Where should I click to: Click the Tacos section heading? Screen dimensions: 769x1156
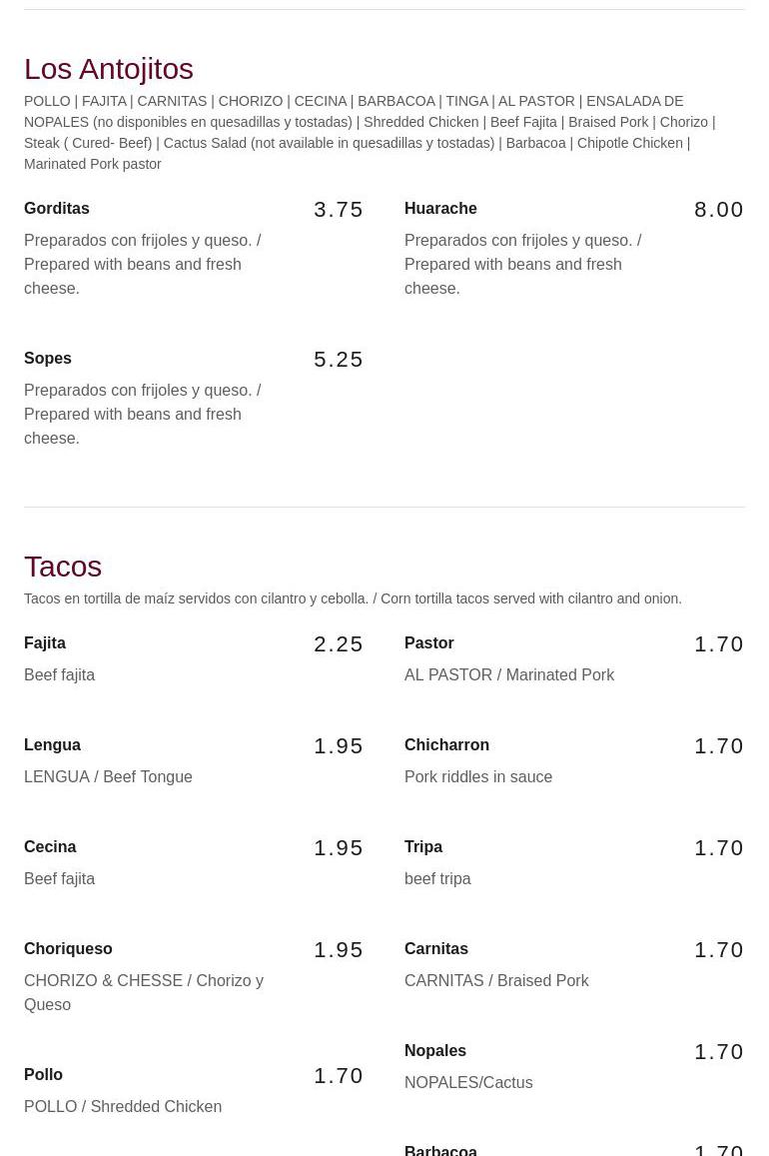pos(63,567)
